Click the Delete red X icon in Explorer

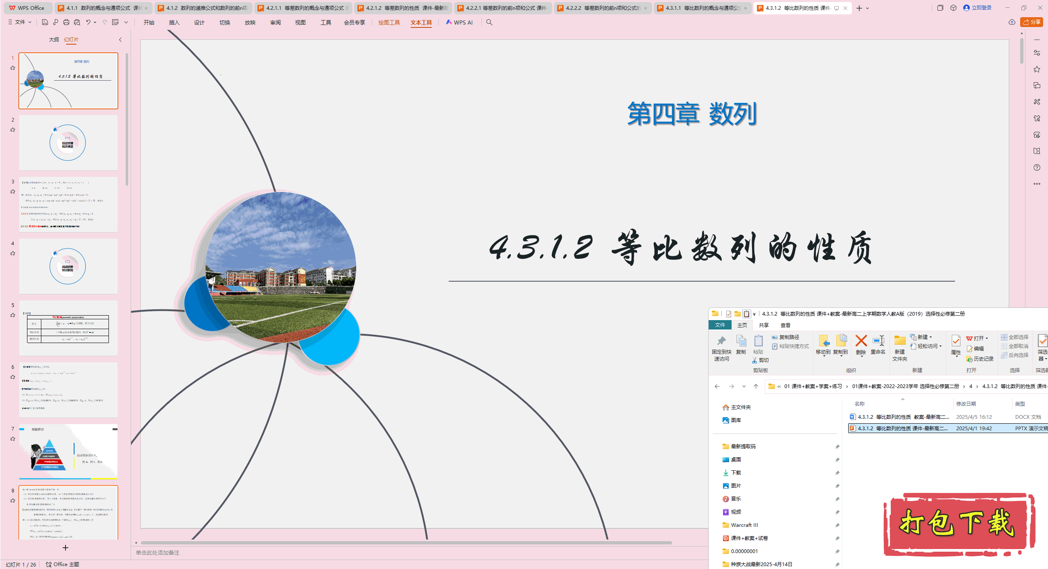pyautogui.click(x=861, y=341)
